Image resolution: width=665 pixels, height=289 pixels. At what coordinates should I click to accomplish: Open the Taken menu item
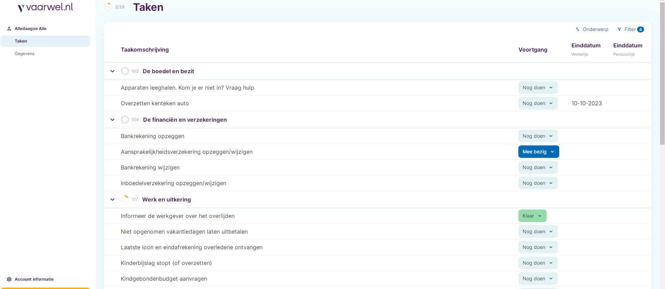pyautogui.click(x=21, y=41)
